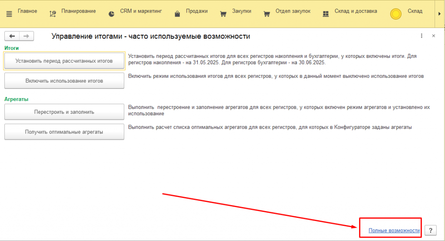Go forward with the right arrow button

point(27,36)
